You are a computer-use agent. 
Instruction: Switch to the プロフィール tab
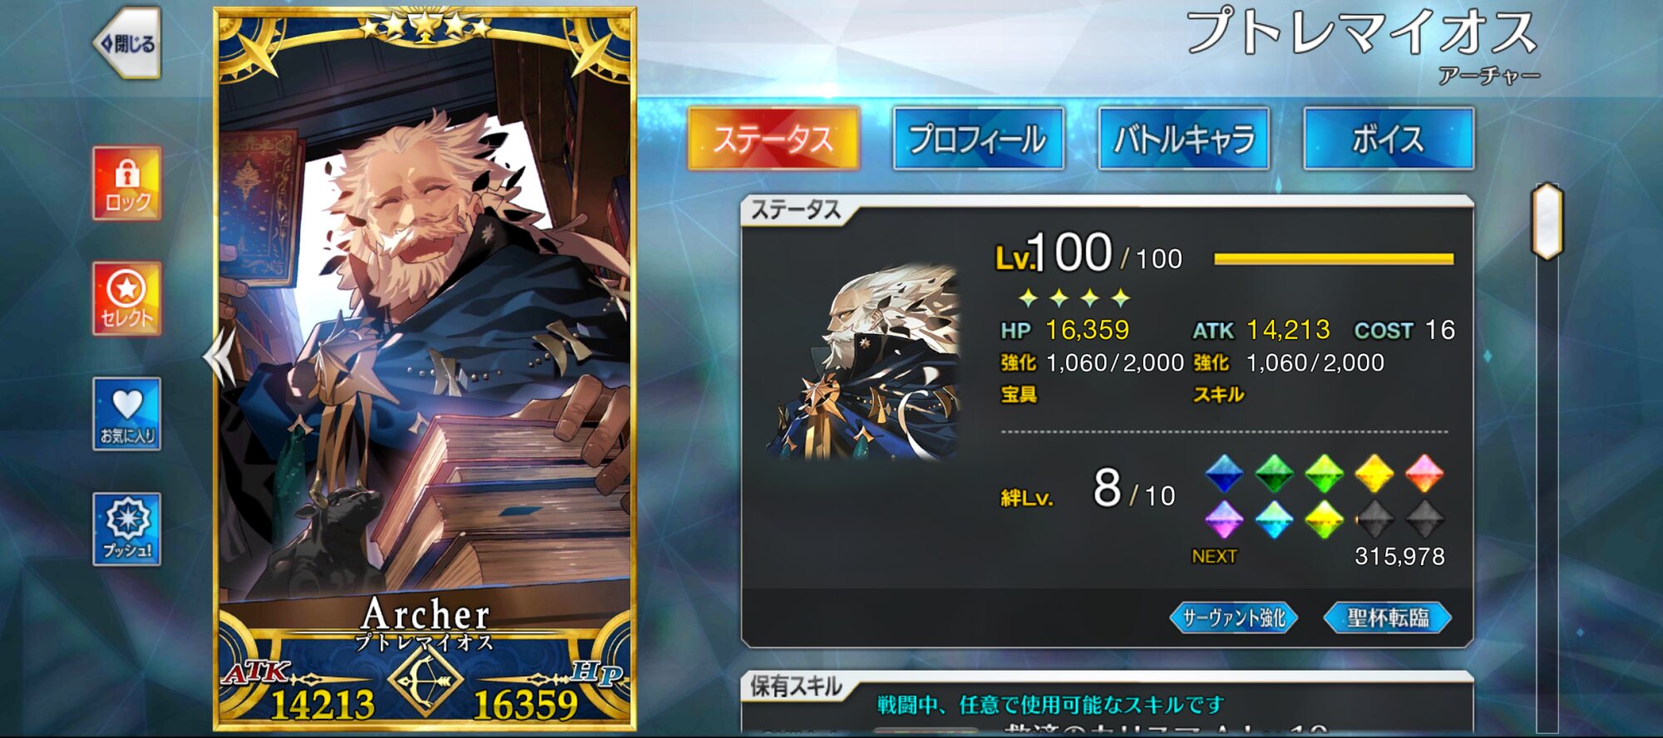[979, 139]
